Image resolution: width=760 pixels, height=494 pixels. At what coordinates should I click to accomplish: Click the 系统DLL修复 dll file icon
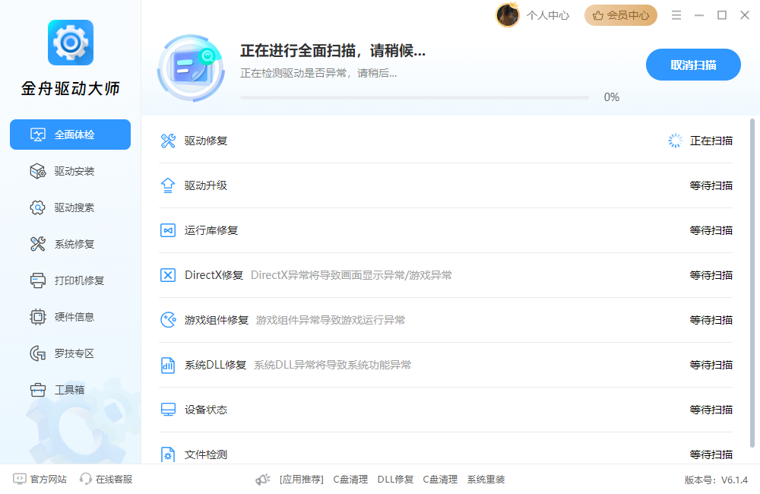coord(168,365)
